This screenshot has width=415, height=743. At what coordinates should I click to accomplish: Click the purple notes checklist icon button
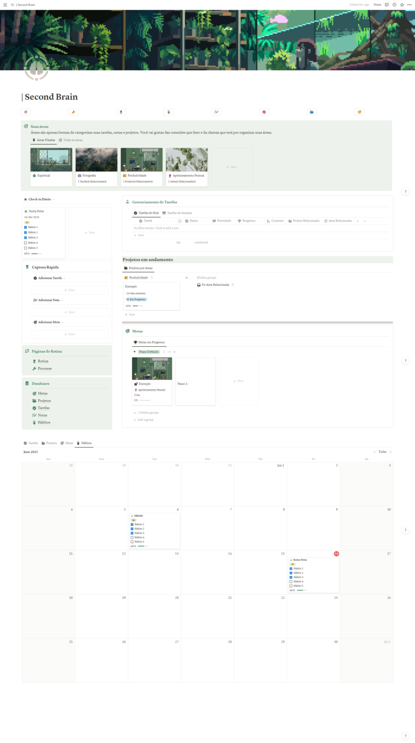tap(216, 112)
